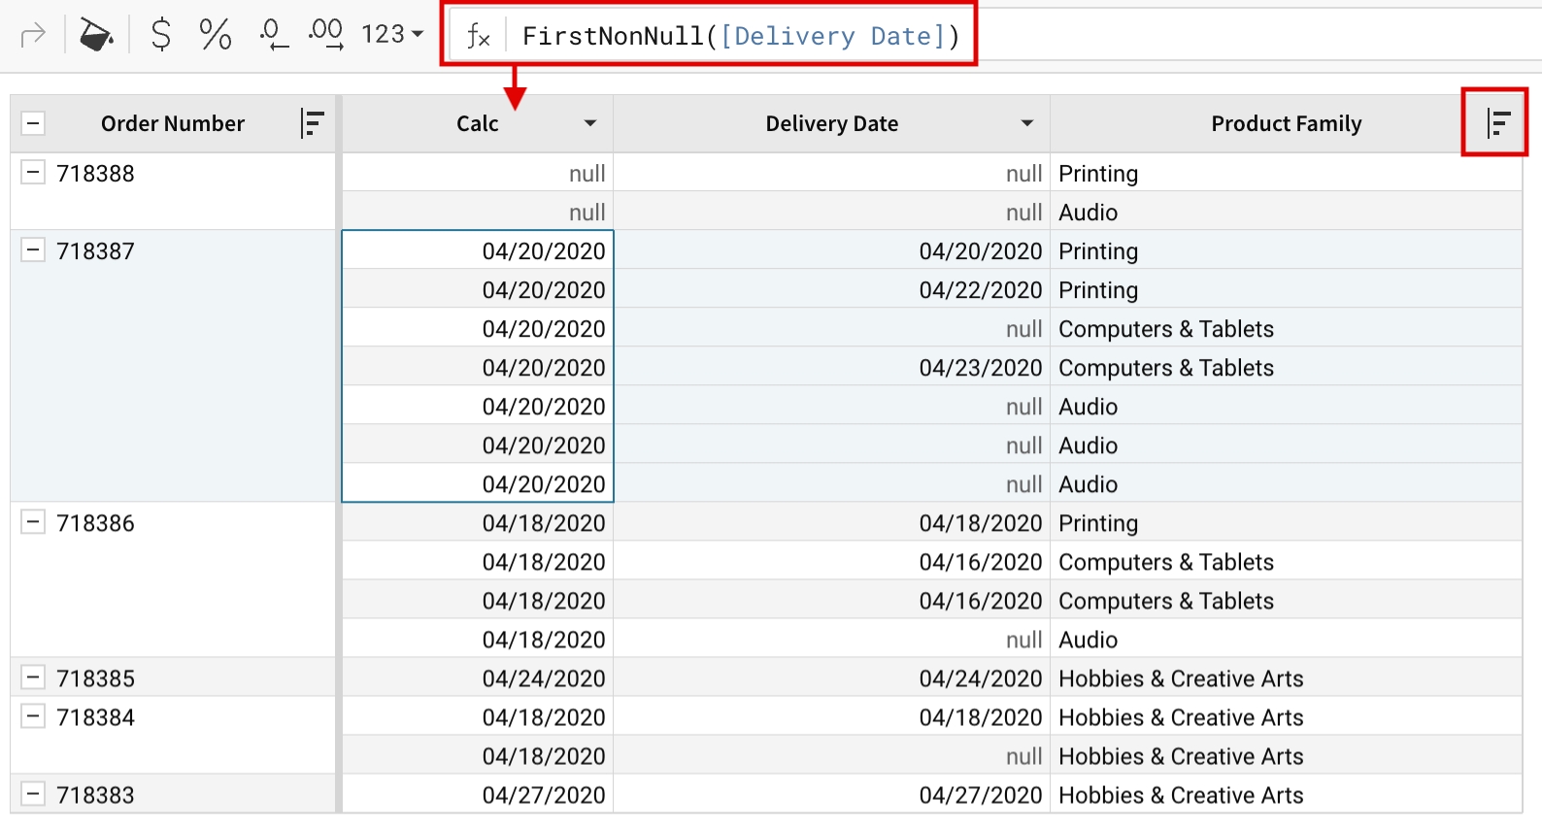Collapse order 718387 group
This screenshot has height=825, width=1542.
[33, 250]
